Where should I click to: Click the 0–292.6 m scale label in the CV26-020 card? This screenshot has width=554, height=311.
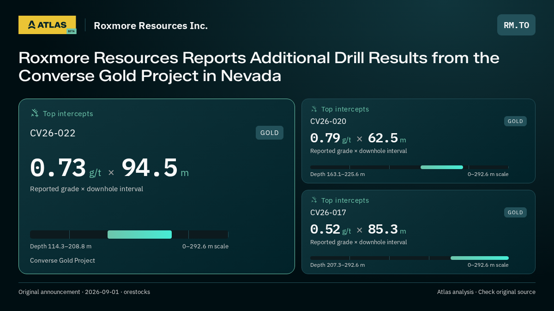pos(488,174)
